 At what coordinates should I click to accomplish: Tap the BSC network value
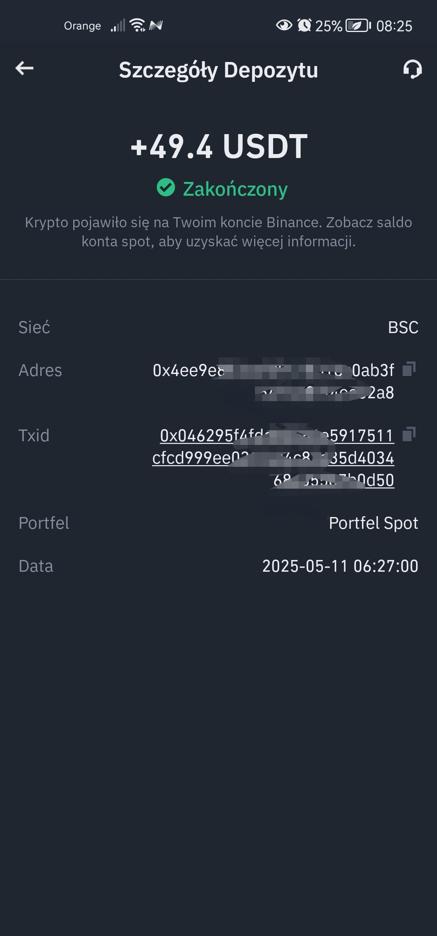click(x=403, y=327)
